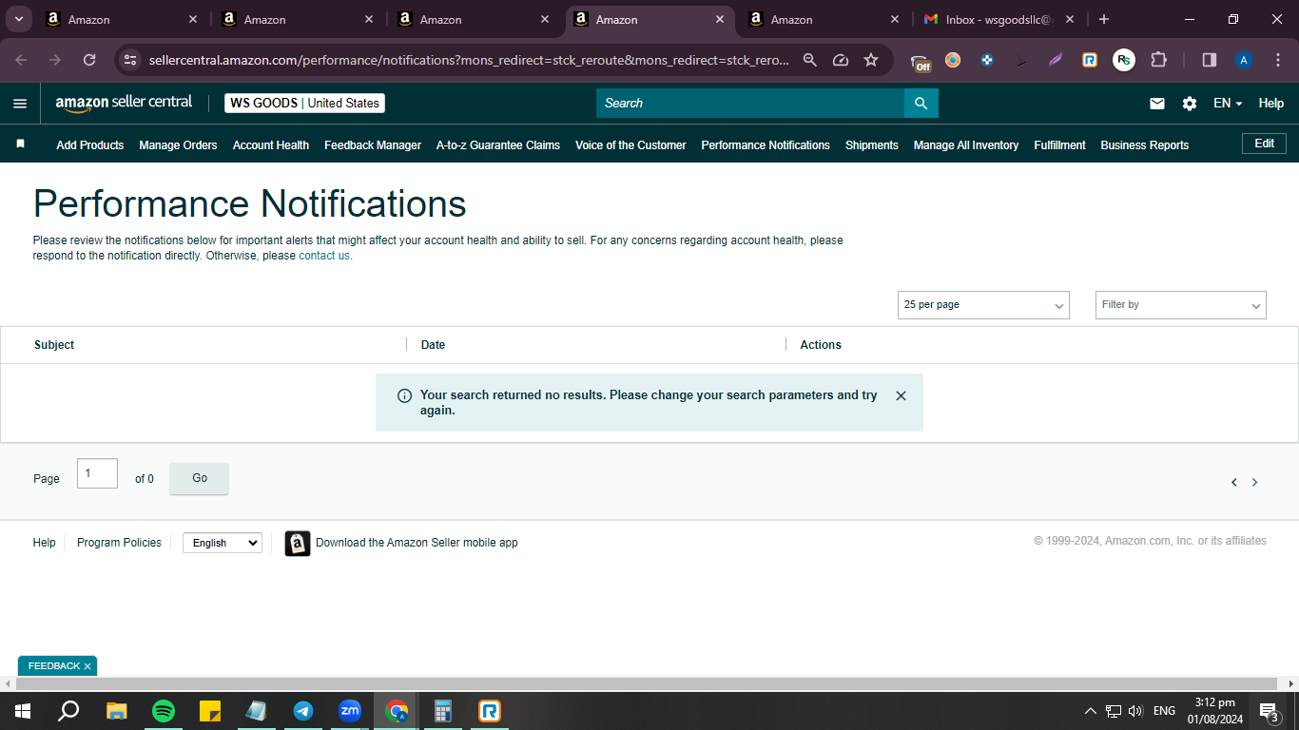Switch to the Gmail Inbox tab

[x=998, y=19]
